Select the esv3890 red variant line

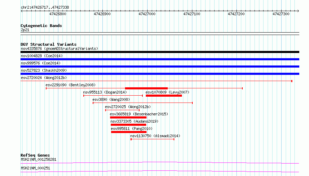click(143, 103)
